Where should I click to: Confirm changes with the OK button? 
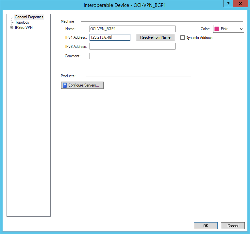click(206, 225)
